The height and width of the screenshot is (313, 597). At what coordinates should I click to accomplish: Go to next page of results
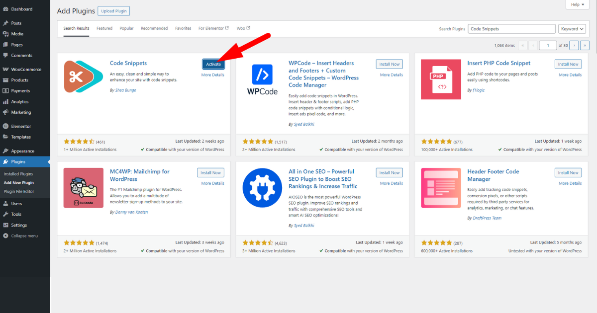pyautogui.click(x=574, y=45)
